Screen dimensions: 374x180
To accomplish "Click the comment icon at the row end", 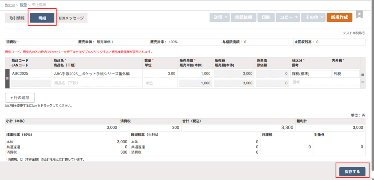I will coord(363,74).
